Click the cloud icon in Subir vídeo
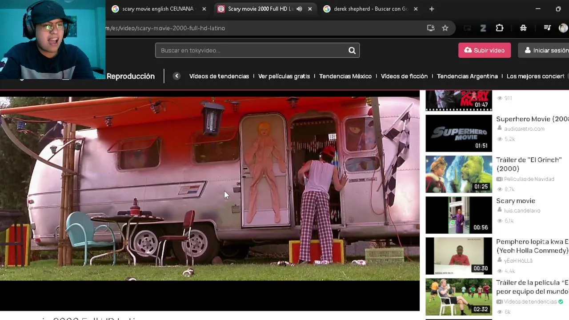Screen dimensions: 569x320 coord(468,50)
